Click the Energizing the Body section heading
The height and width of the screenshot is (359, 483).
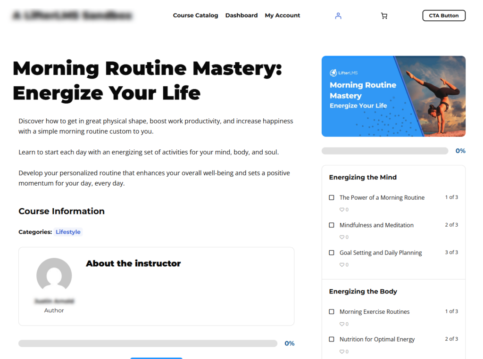point(363,291)
